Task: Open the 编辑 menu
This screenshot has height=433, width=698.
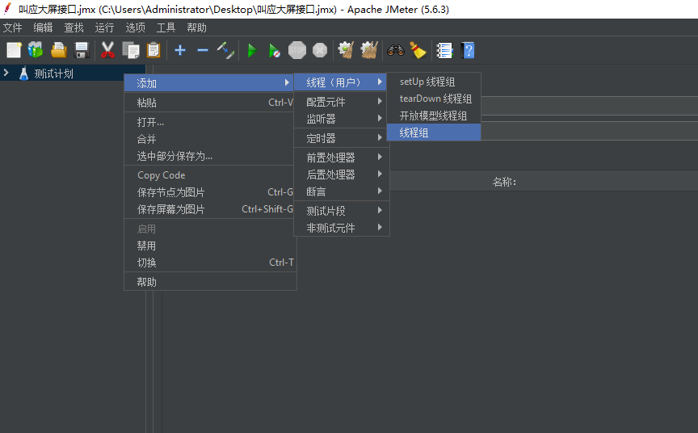Action: click(x=43, y=27)
